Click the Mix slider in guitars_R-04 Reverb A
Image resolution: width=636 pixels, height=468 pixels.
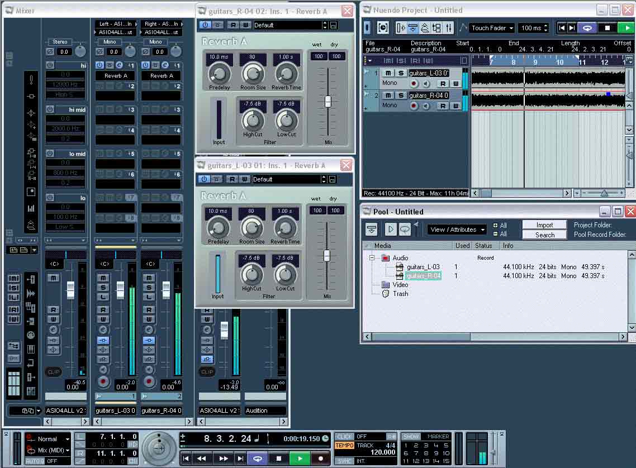tap(328, 101)
